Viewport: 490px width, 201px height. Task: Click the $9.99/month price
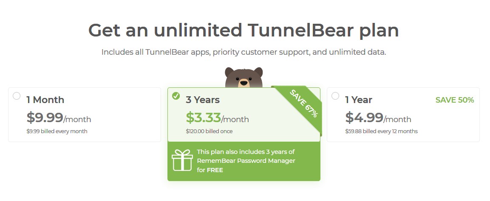click(x=59, y=117)
